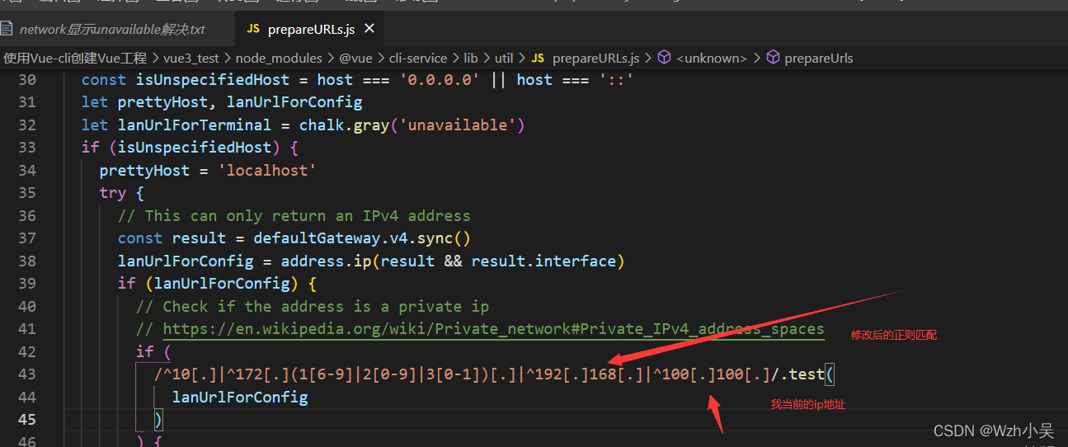1068x447 pixels.
Task: Open the node_modules breadcrumb folder
Action: pyautogui.click(x=278, y=59)
